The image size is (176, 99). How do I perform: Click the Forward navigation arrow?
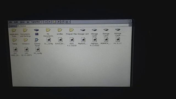(x=50, y=22)
